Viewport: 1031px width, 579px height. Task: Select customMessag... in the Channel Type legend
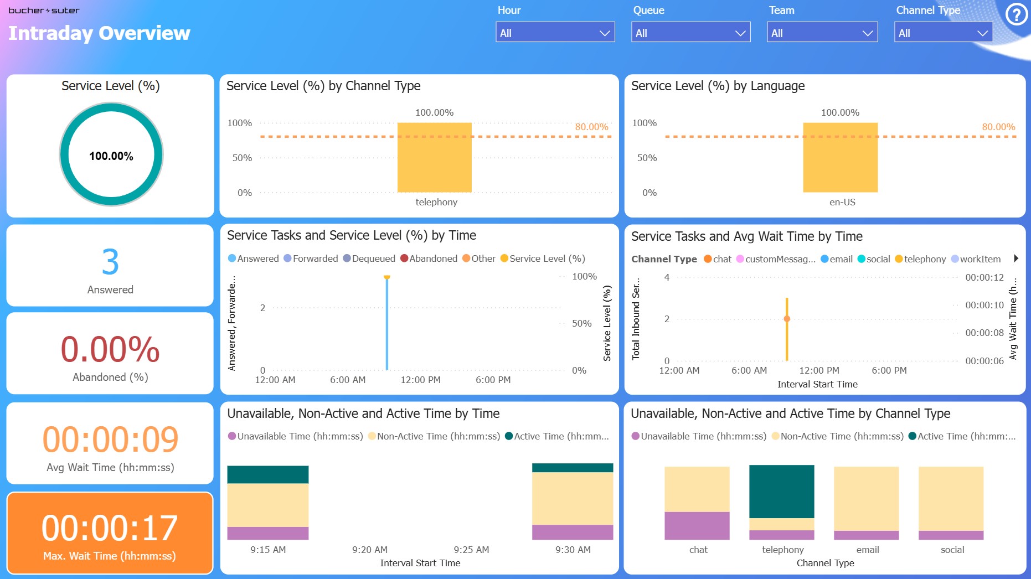(x=776, y=259)
